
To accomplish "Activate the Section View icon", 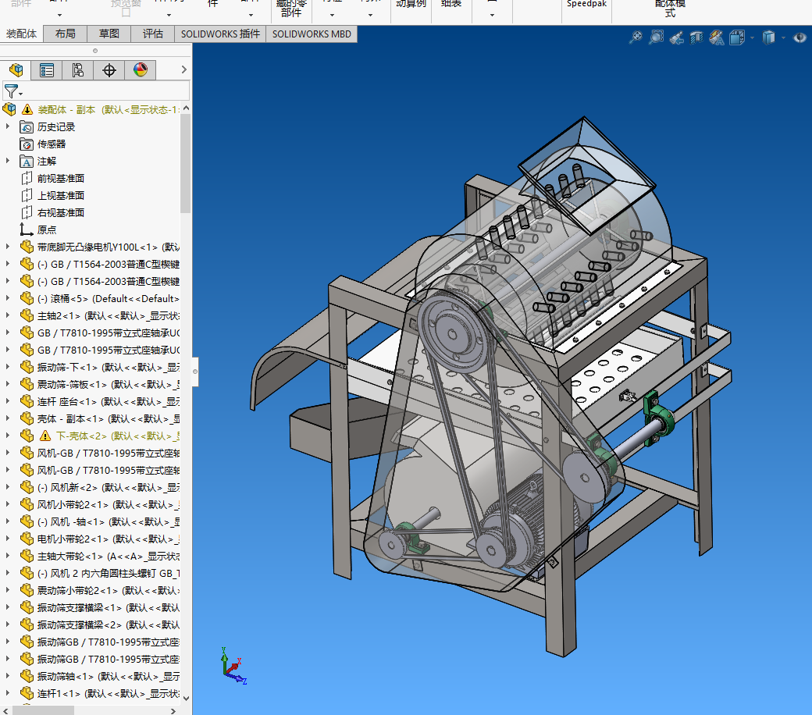I will coord(696,37).
